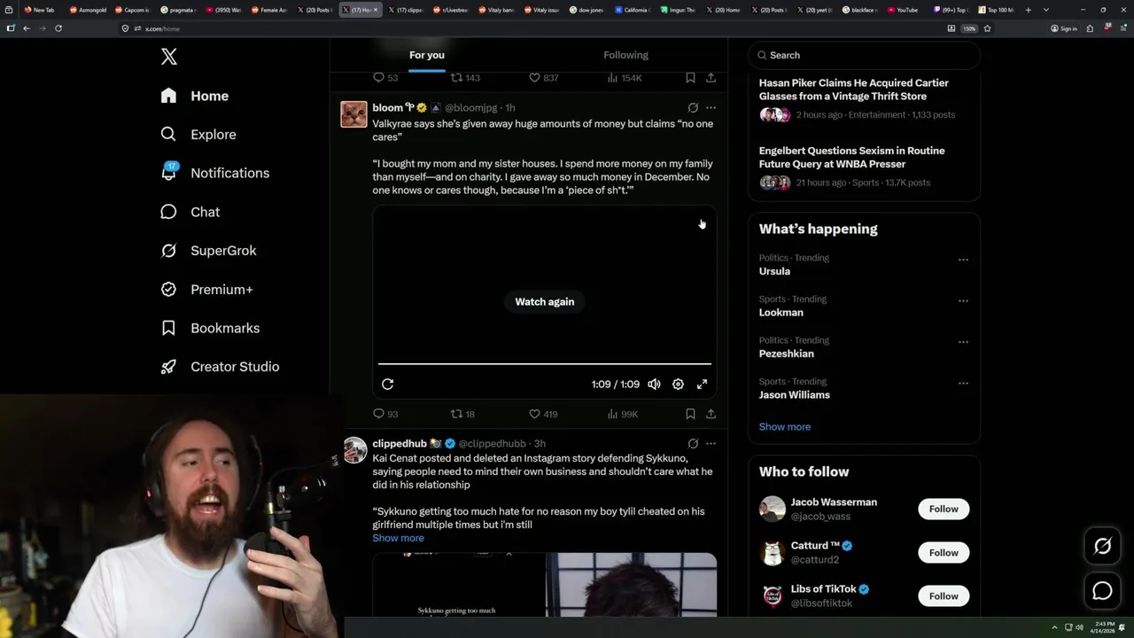The height and width of the screenshot is (638, 1134).
Task: Like bloom's post with 419 likes
Action: coord(543,414)
